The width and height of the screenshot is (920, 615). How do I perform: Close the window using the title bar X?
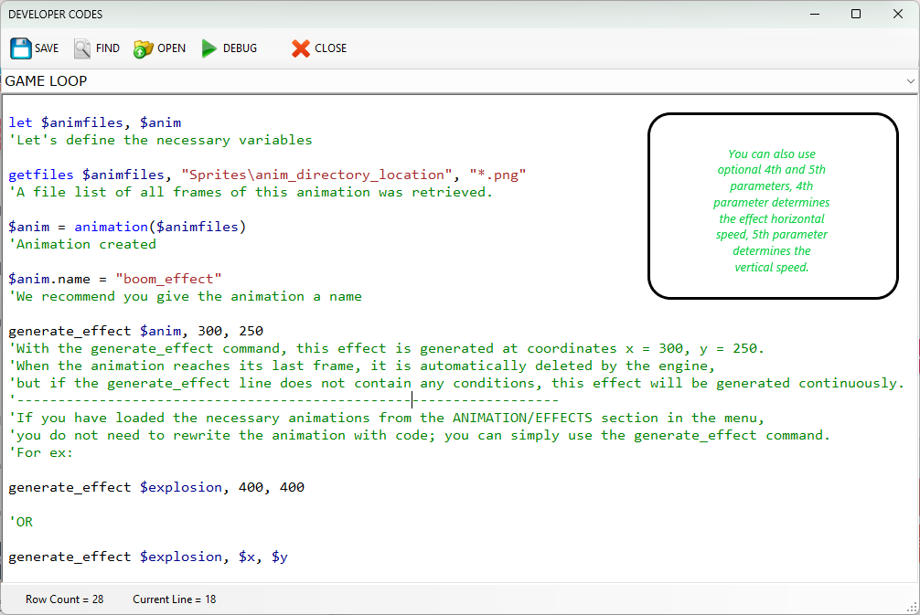(x=898, y=14)
